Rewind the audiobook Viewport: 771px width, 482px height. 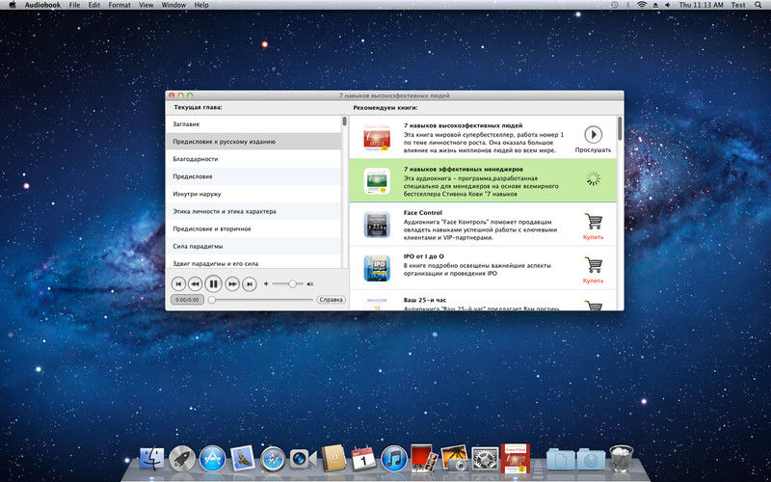(196, 283)
